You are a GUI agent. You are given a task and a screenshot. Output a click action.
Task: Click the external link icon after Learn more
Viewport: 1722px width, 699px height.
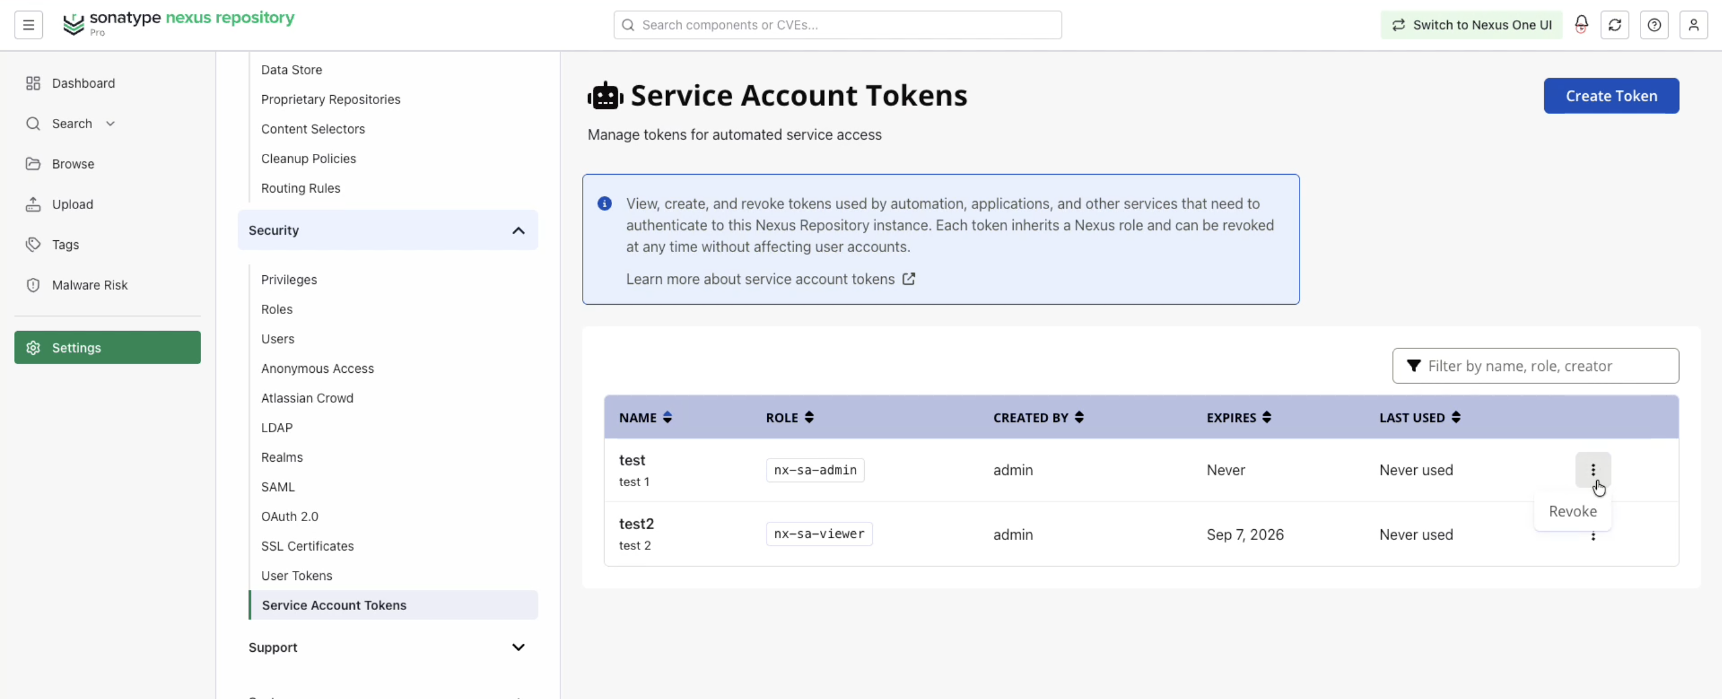tap(908, 278)
